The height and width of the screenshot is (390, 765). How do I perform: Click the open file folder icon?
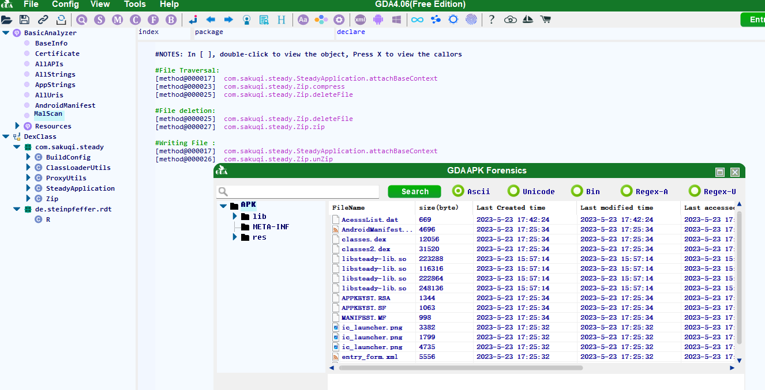point(7,20)
